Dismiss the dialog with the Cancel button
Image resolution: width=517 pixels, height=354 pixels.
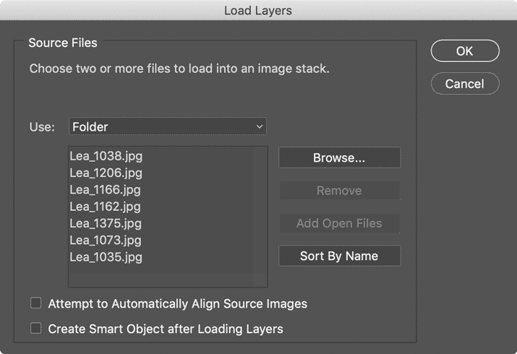click(465, 84)
